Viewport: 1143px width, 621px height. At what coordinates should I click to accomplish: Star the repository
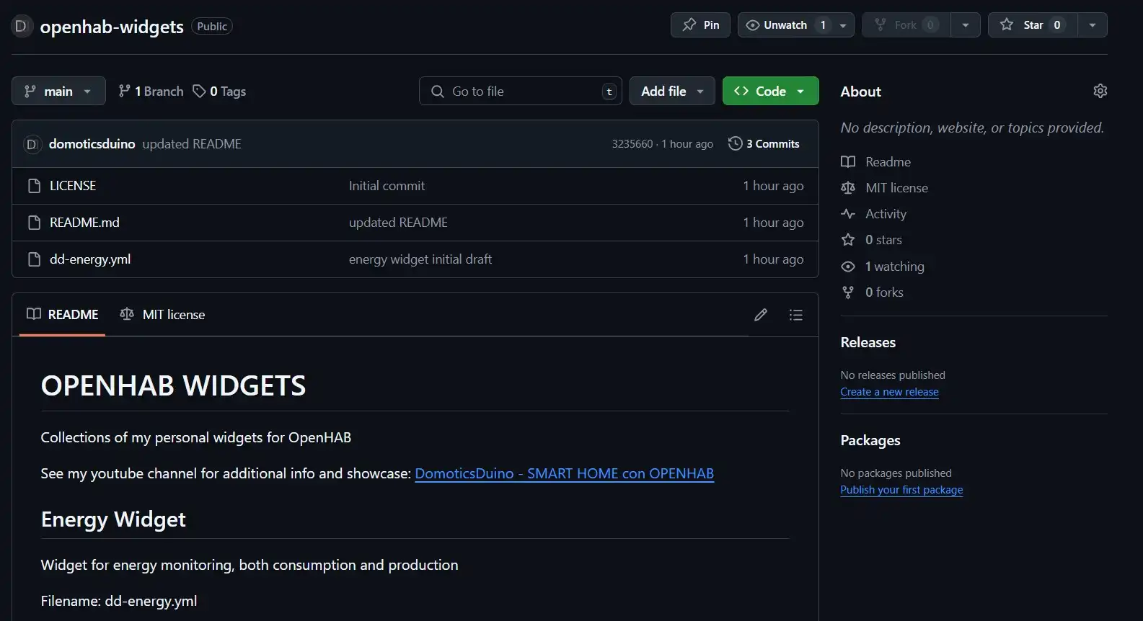click(x=1033, y=25)
